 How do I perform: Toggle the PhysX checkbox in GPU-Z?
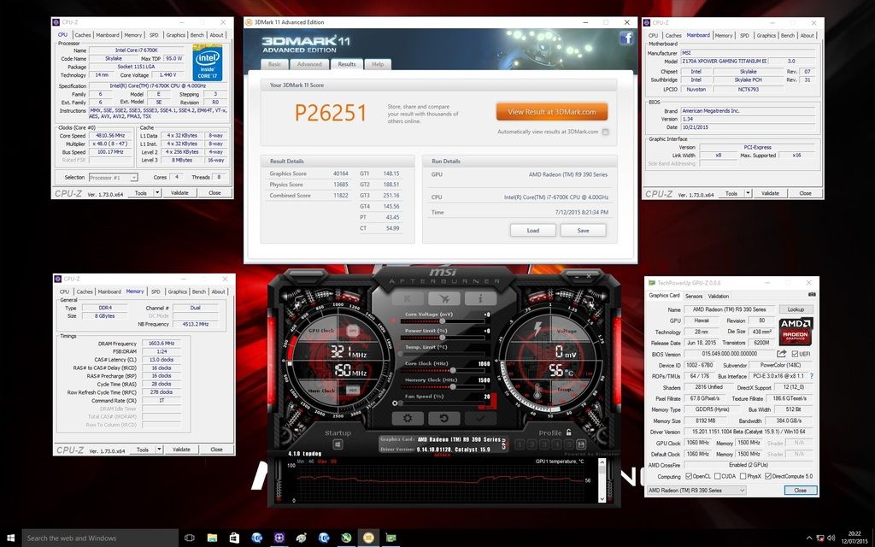click(743, 476)
